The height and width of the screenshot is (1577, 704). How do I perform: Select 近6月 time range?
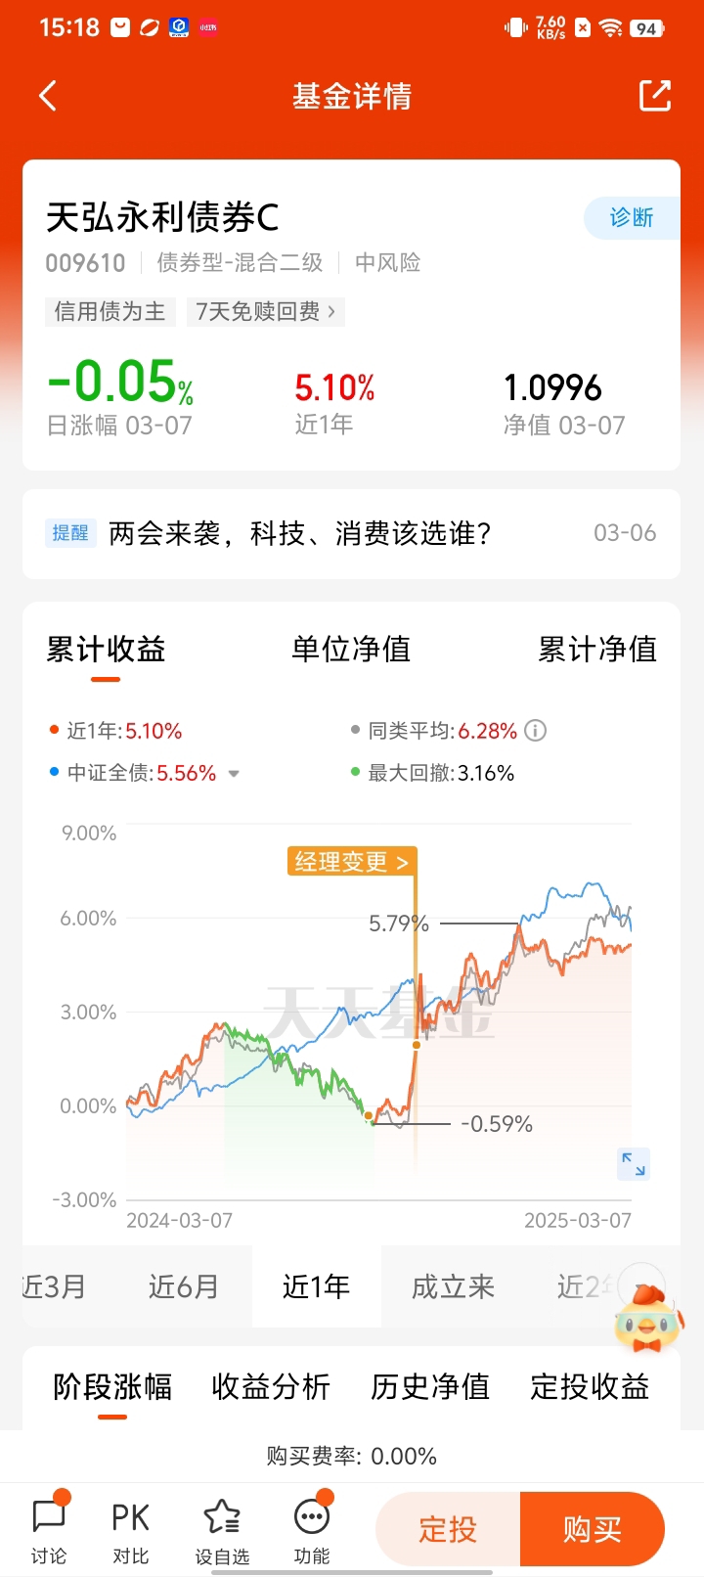[x=183, y=1286]
